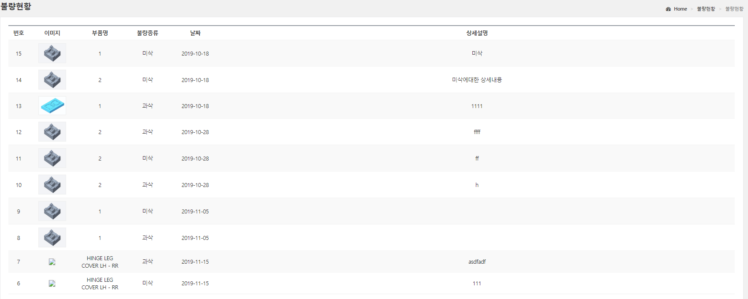Click the broken image icon in row 6

pos(52,284)
